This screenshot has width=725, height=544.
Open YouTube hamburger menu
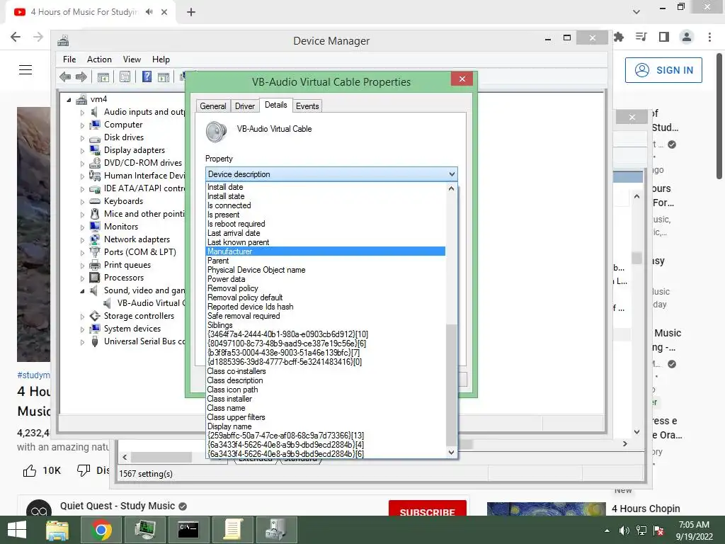pos(25,70)
